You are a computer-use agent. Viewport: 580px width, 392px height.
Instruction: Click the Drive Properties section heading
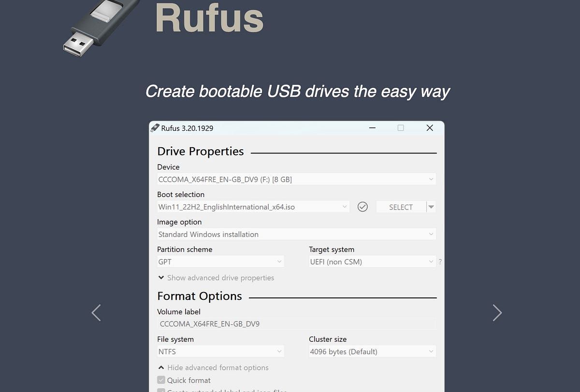[201, 151]
